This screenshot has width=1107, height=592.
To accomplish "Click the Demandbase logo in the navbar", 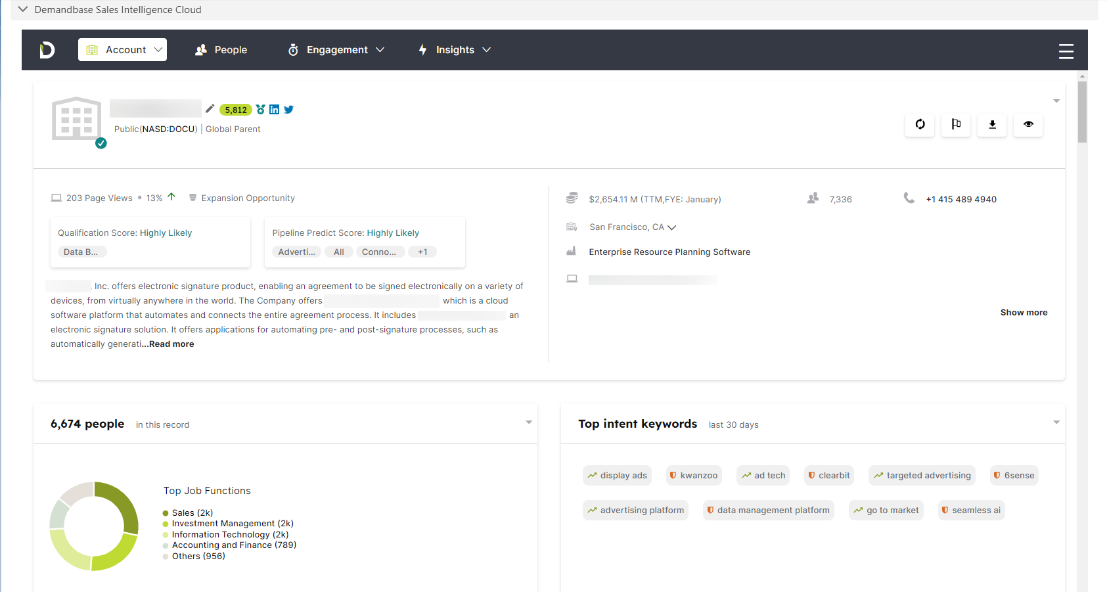I will click(x=47, y=49).
